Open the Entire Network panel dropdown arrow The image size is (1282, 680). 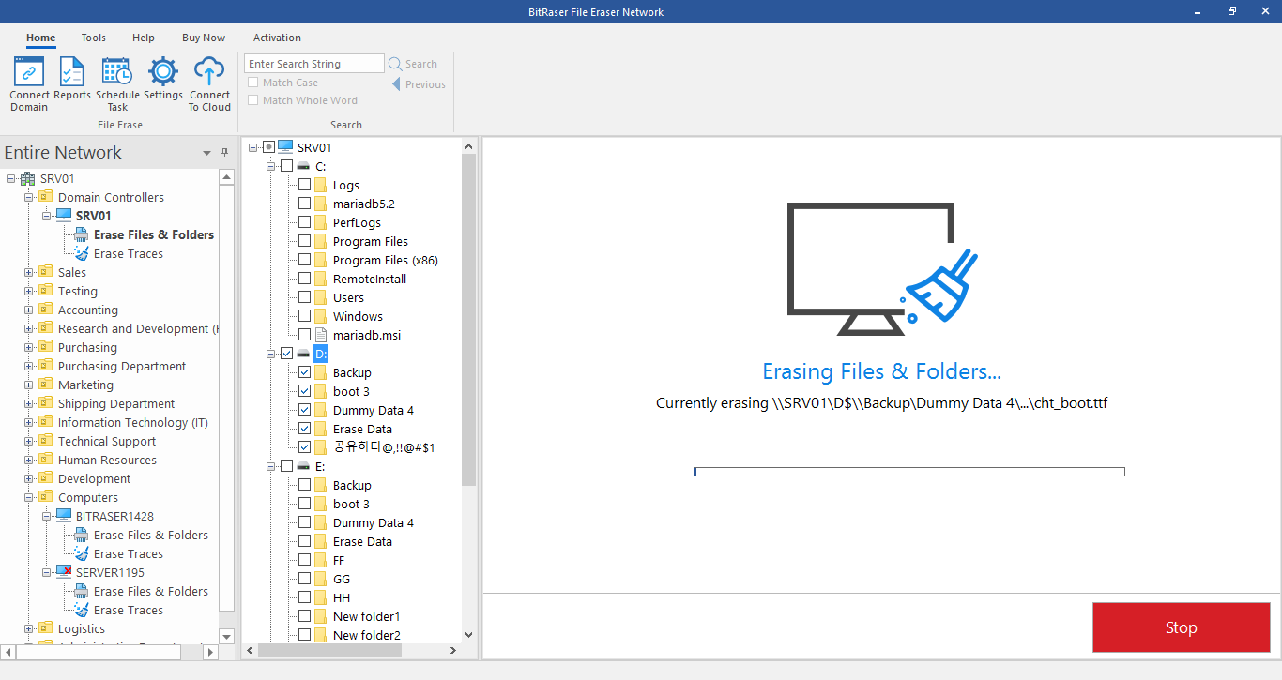207,153
